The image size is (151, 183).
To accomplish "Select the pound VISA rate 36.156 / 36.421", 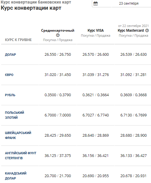I will (95, 155).
